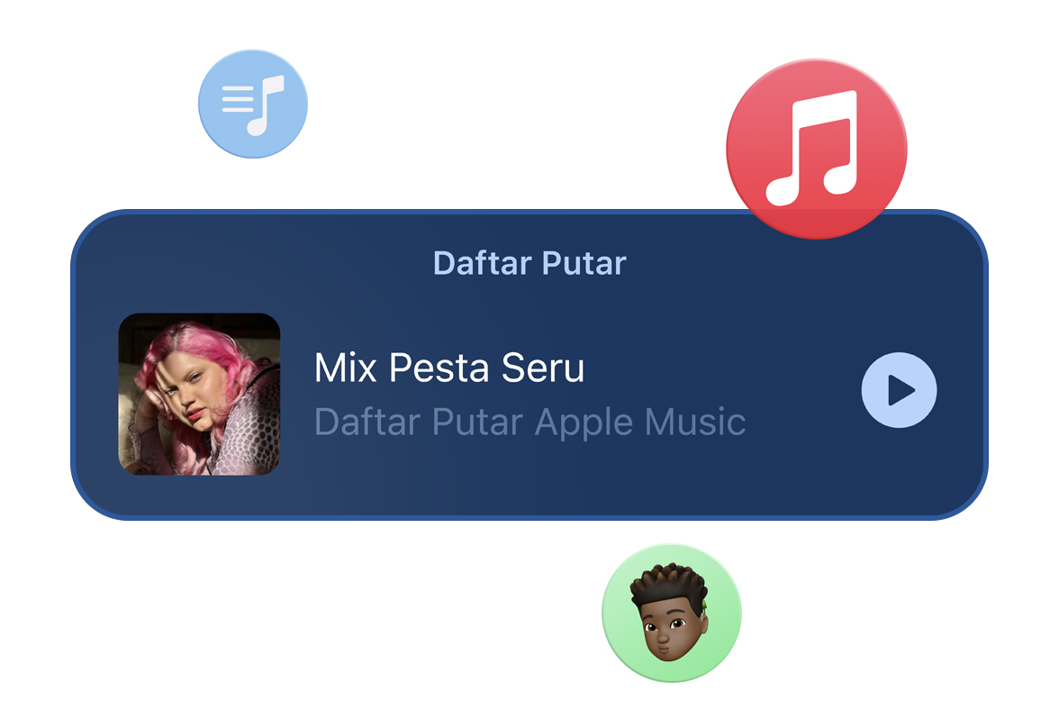Open the red Apple Music icon

click(x=817, y=149)
